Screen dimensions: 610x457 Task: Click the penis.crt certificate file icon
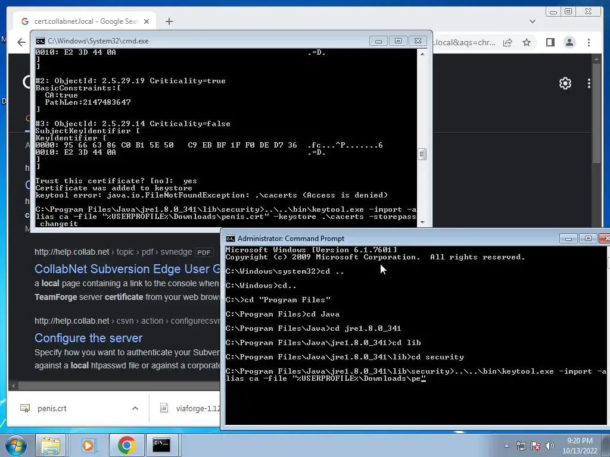coord(25,408)
